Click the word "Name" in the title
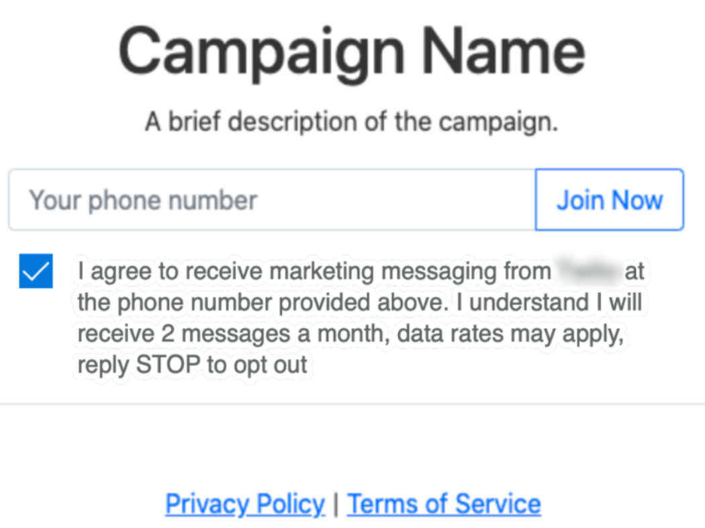 504,50
